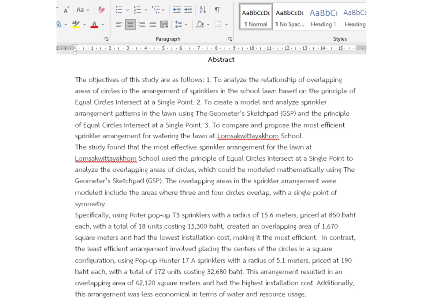Click the text '32,680 baht'
The width and height of the screenshot is (423, 299).
pos(225,272)
